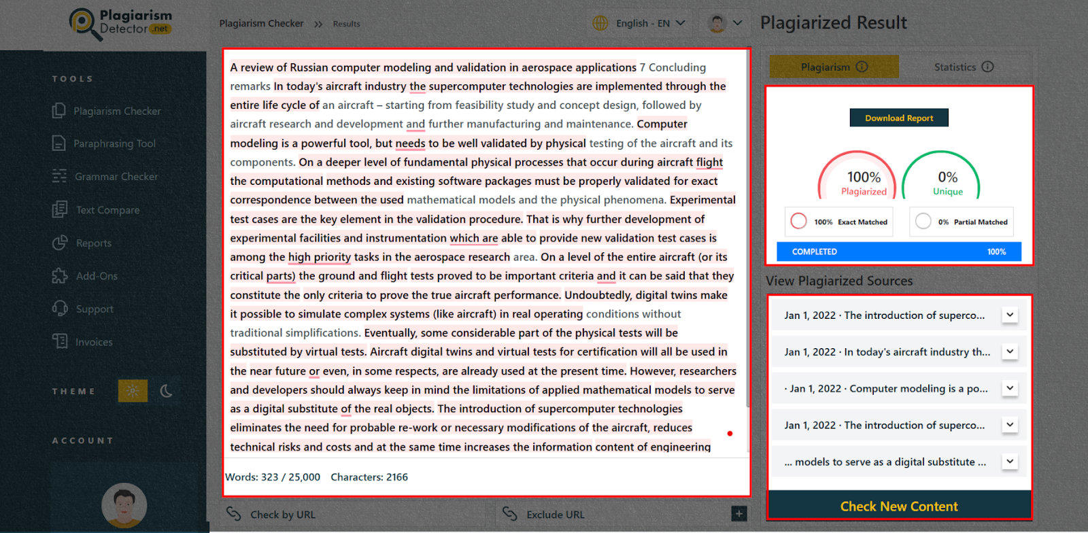Select the Exact Matched radio circle

pyautogui.click(x=799, y=222)
